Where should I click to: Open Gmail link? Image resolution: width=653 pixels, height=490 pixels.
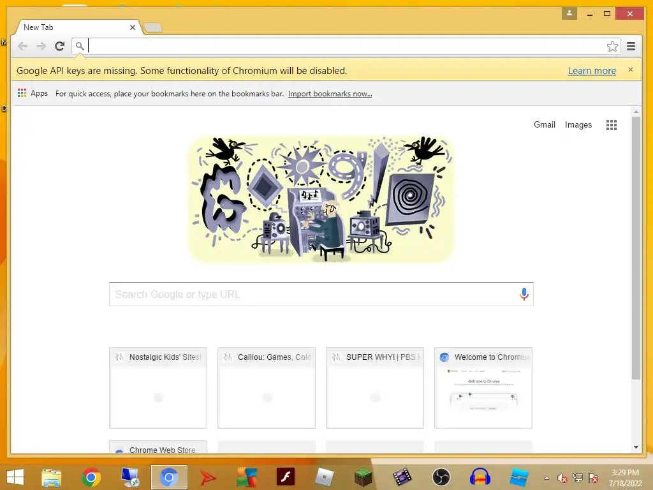[x=545, y=124]
